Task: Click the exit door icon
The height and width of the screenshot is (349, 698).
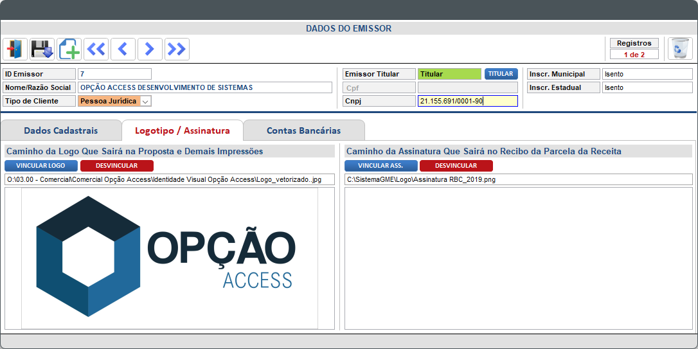Action: 15,49
